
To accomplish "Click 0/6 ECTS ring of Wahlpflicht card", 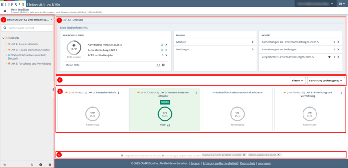I will pos(237,114).
